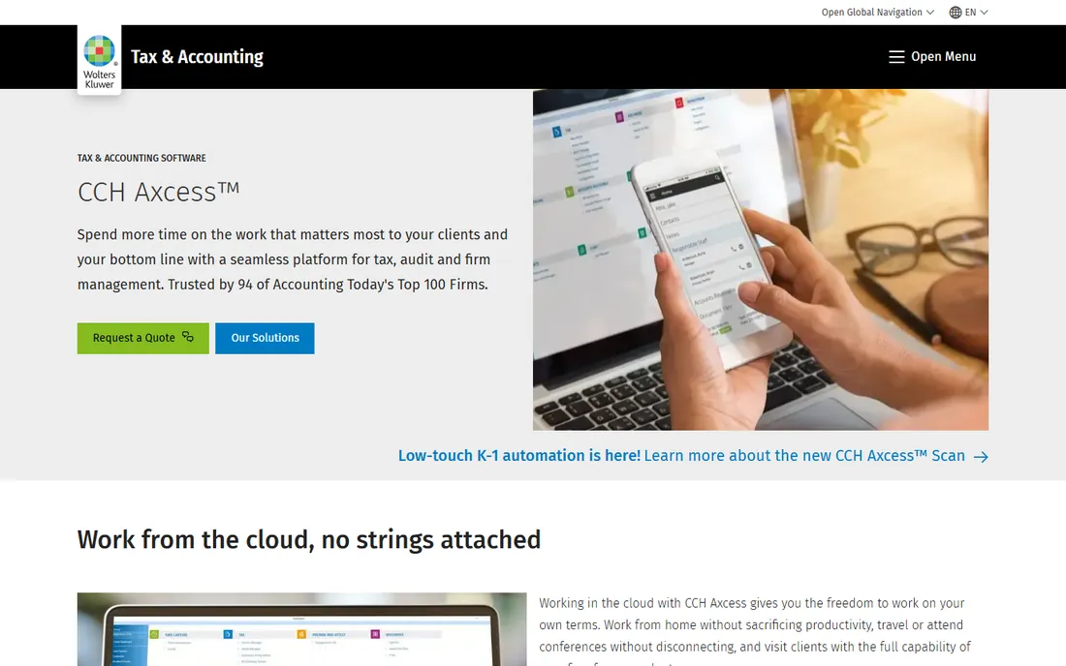
Task: Open the hamburger menu icon
Action: click(896, 57)
